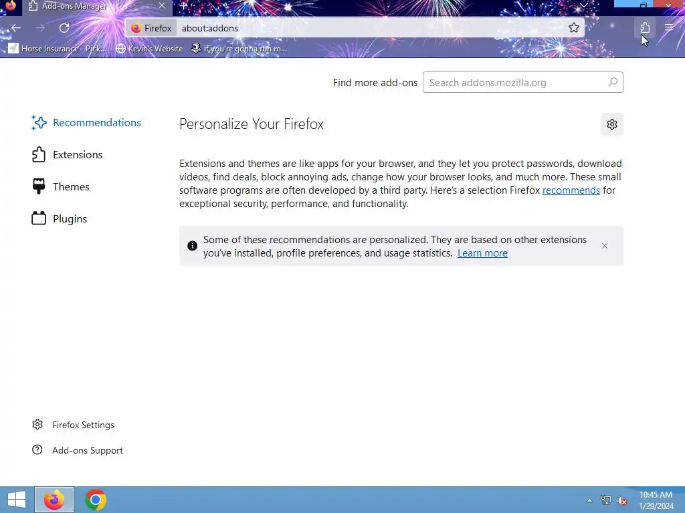Click the magnifier search icon

pyautogui.click(x=613, y=82)
